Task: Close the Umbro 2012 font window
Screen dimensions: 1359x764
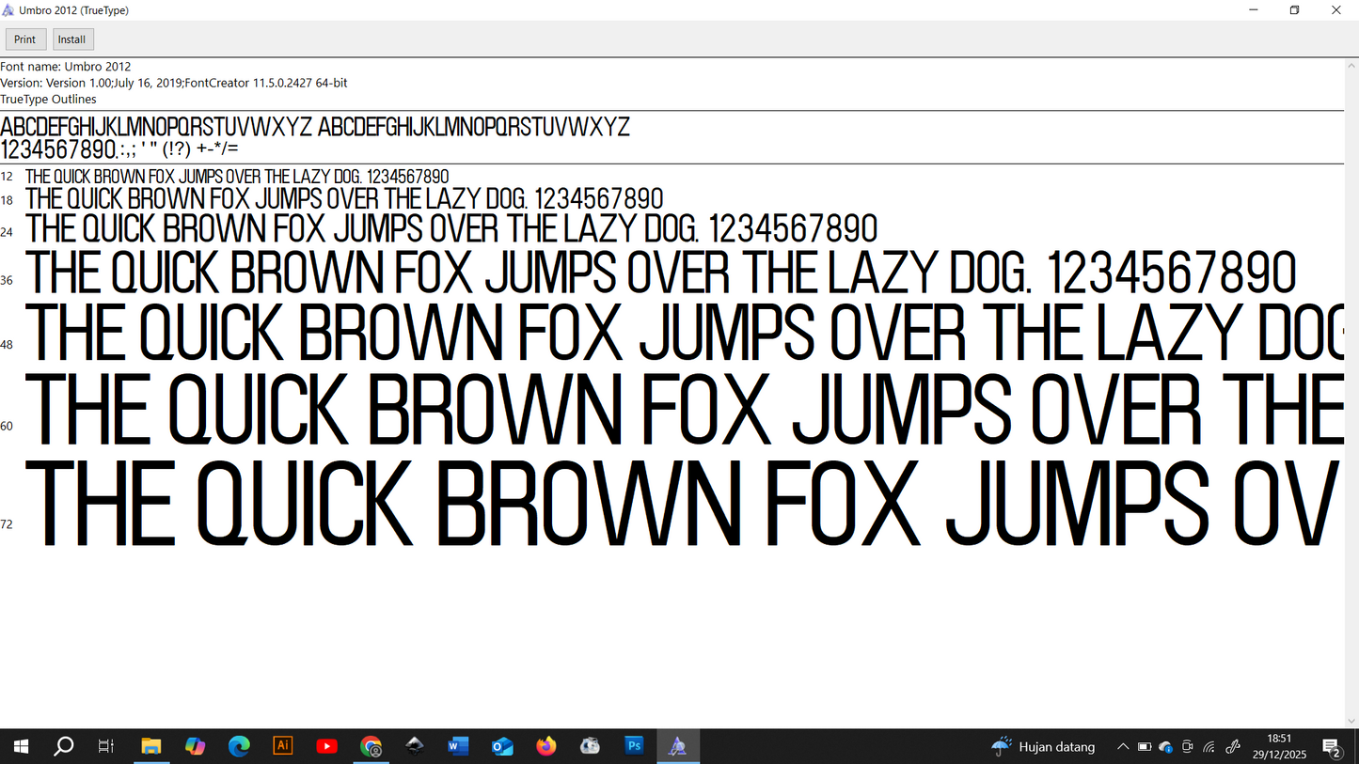Action: pyautogui.click(x=1337, y=10)
